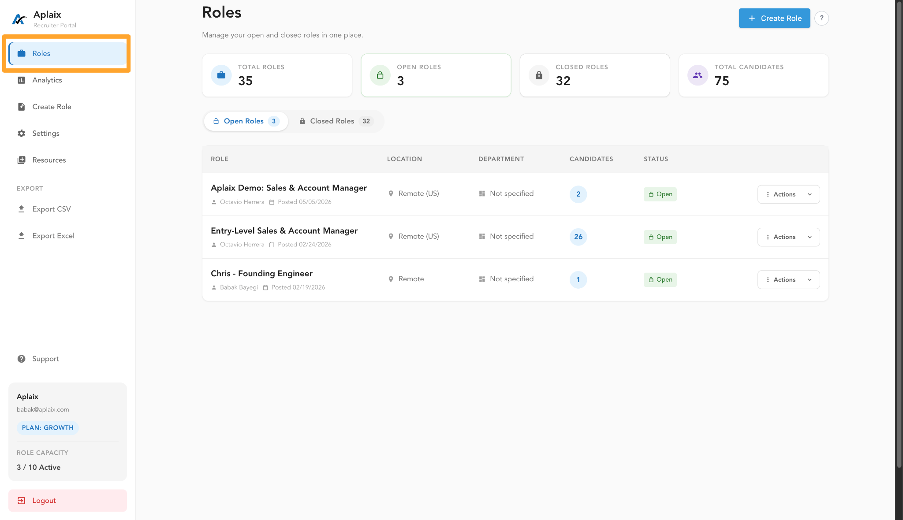Click Open status badge for Entry-Level role
Image resolution: width=903 pixels, height=520 pixels.
click(x=660, y=237)
